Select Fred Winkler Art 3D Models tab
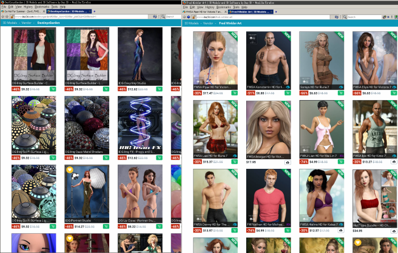Image resolution: width=398 pixels, height=253 pixels. (x=251, y=12)
